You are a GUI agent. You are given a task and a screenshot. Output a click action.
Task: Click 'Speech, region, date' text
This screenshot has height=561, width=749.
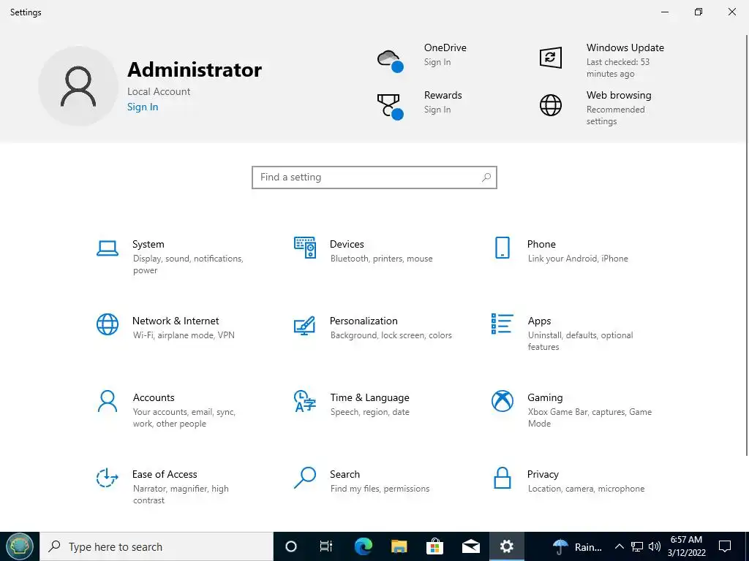click(x=369, y=412)
